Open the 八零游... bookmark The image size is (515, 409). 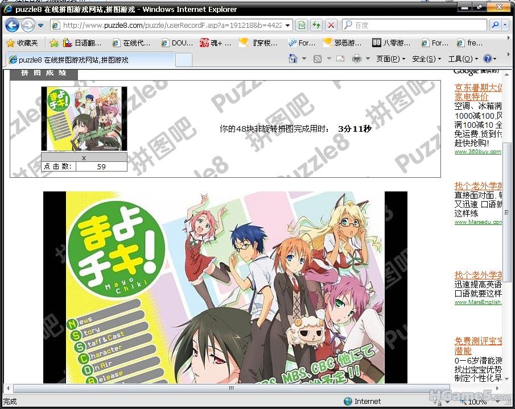pyautogui.click(x=391, y=43)
